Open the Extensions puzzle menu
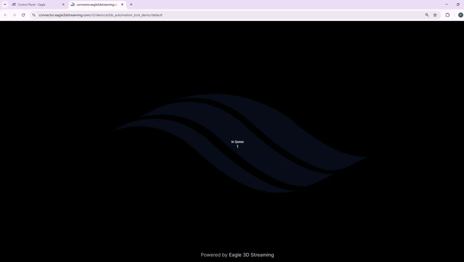The width and height of the screenshot is (464, 262). [447, 15]
